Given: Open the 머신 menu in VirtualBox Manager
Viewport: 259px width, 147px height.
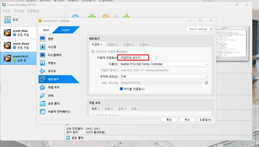Looking at the screenshot, I should [x=19, y=11].
